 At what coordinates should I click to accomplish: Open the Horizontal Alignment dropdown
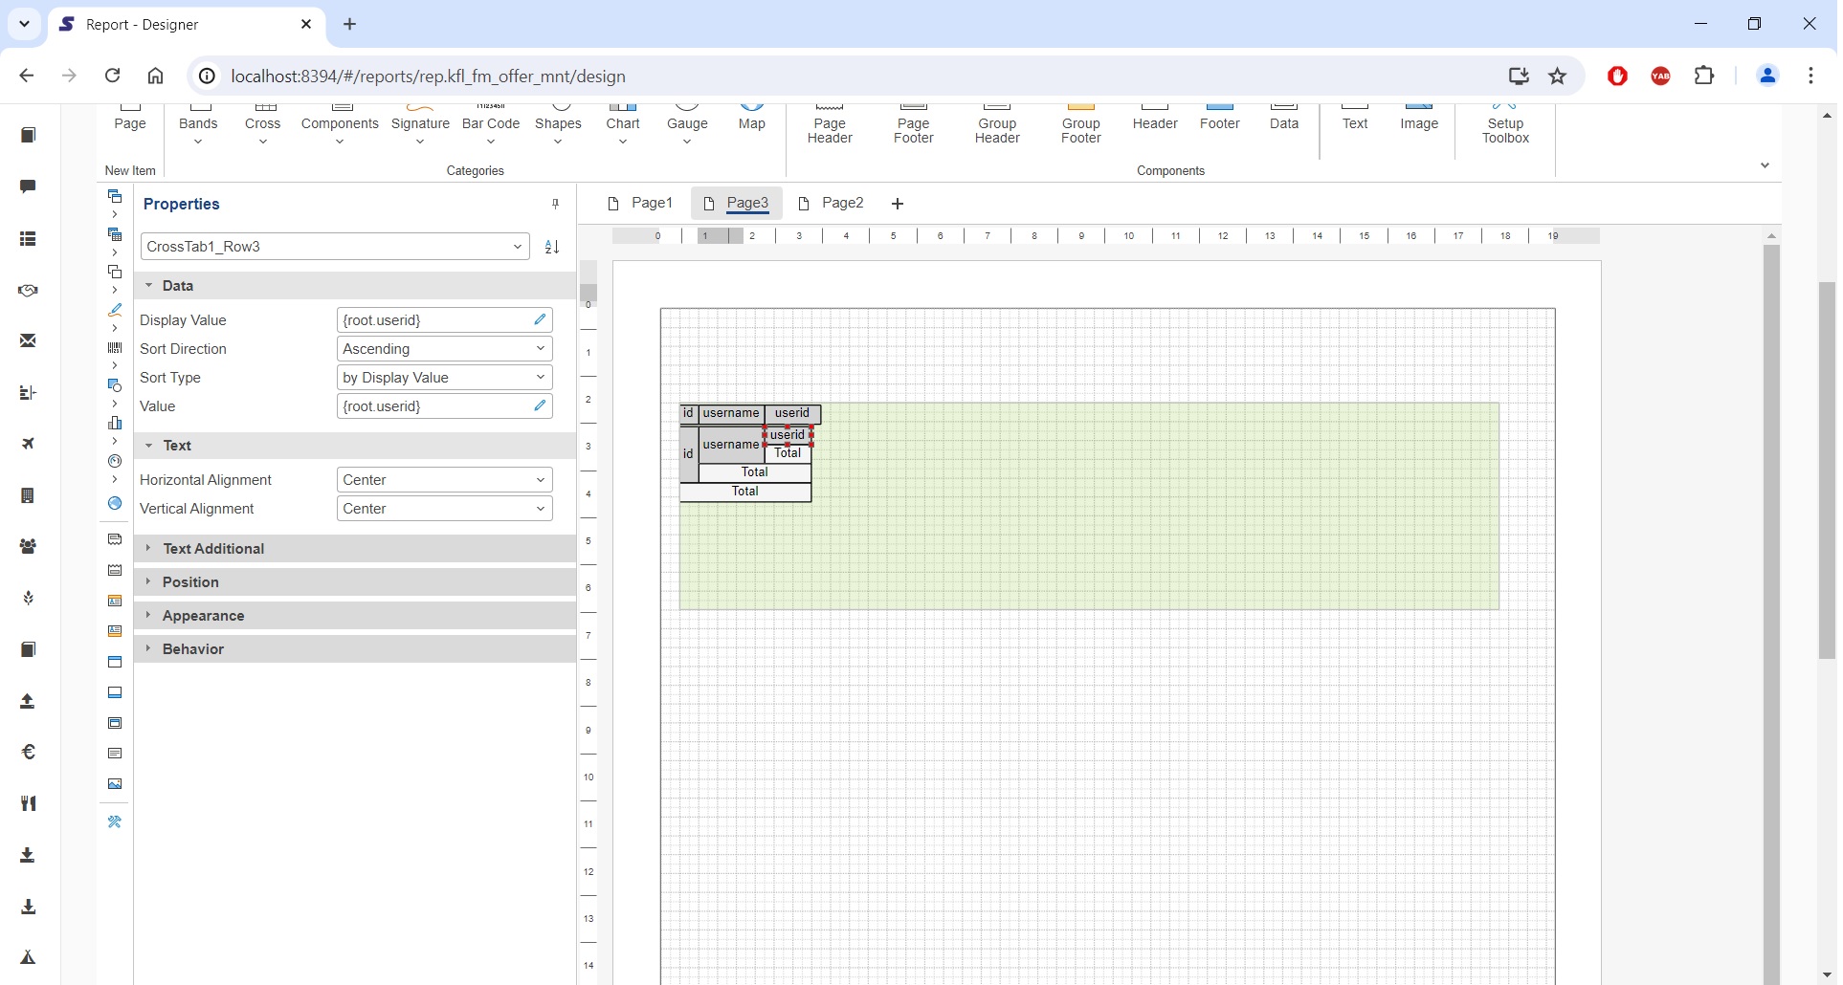[x=445, y=480]
